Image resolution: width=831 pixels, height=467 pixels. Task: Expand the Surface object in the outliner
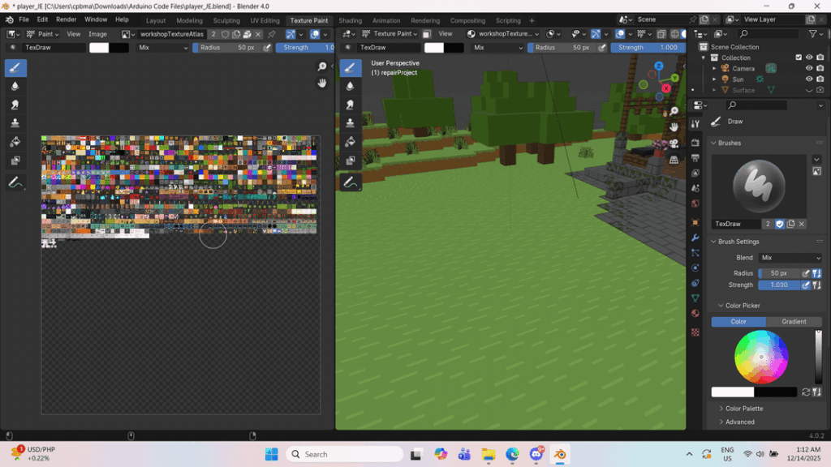[714, 89]
